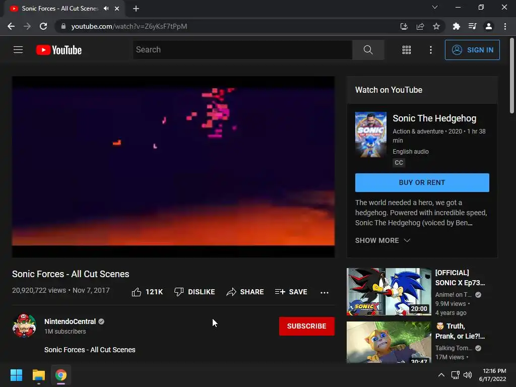Open more actions ellipsis under video
The width and height of the screenshot is (516, 387).
[x=325, y=292]
